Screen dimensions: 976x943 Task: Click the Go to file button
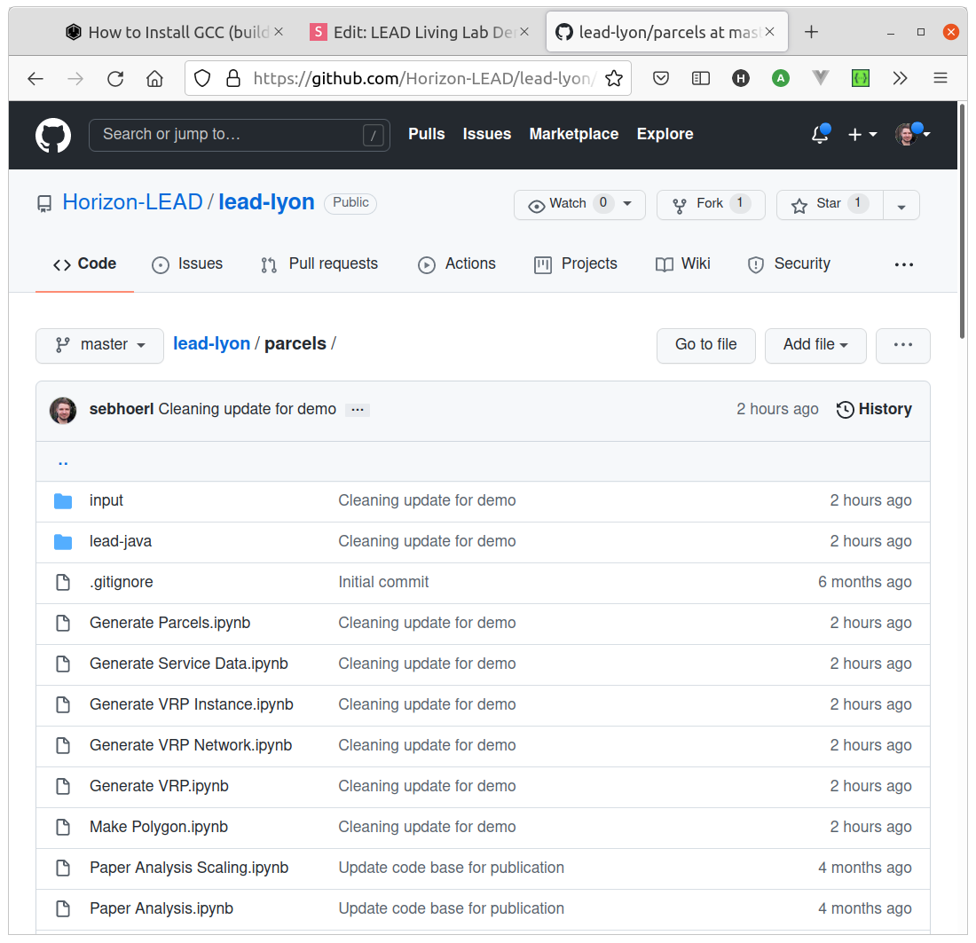pos(706,345)
